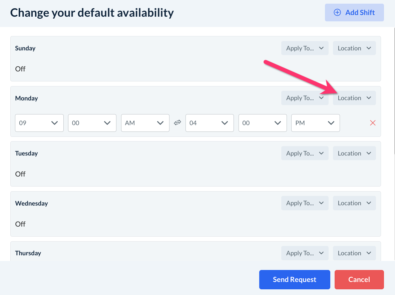Open Monday's Location menu
395x295 pixels.
coord(354,98)
